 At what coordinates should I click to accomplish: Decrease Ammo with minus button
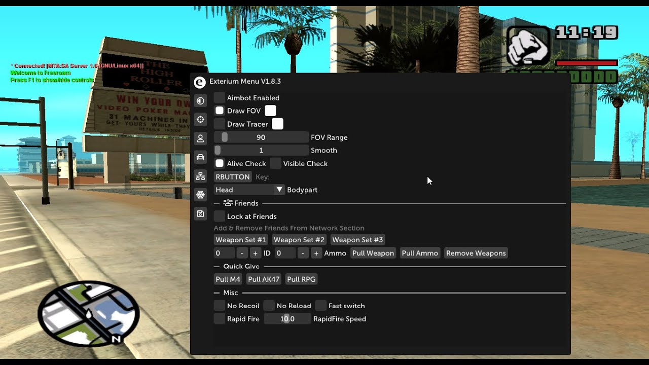tap(303, 253)
